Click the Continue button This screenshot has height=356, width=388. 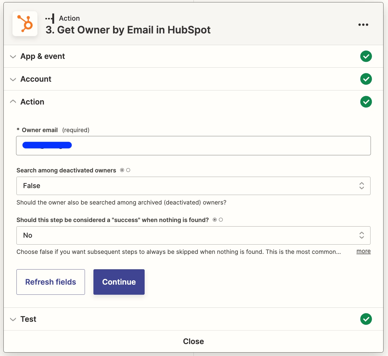click(x=119, y=282)
